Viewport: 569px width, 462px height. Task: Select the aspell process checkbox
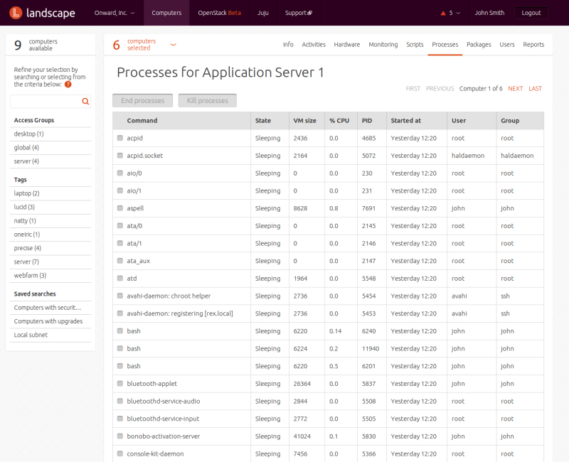tap(120, 208)
